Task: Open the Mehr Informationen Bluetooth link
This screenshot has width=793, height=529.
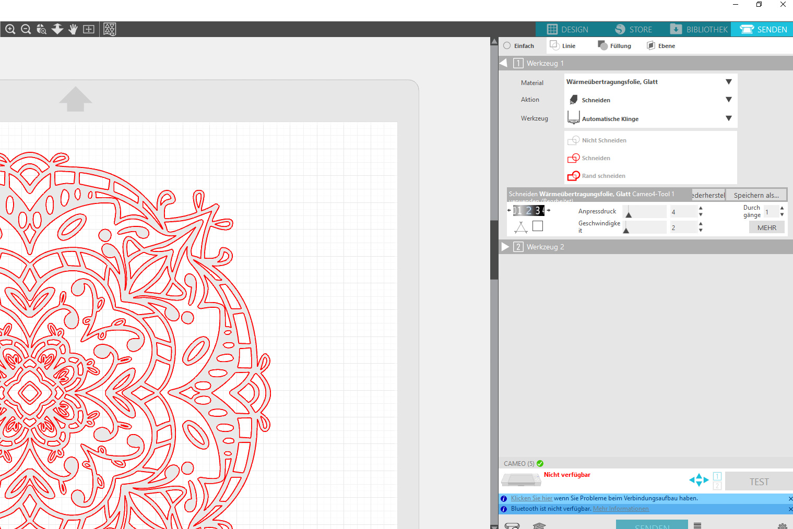Action: pyautogui.click(x=621, y=509)
